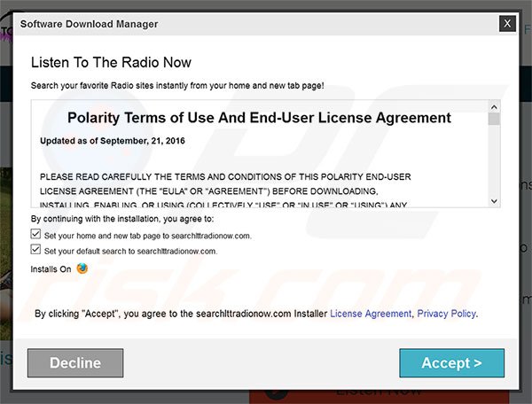Click the 'Installs On' label
Viewport: 532px width, 404px height.
[51, 269]
